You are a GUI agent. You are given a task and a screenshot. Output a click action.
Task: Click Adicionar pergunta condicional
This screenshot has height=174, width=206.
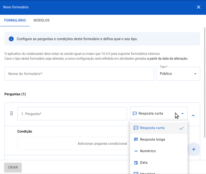click(x=102, y=144)
